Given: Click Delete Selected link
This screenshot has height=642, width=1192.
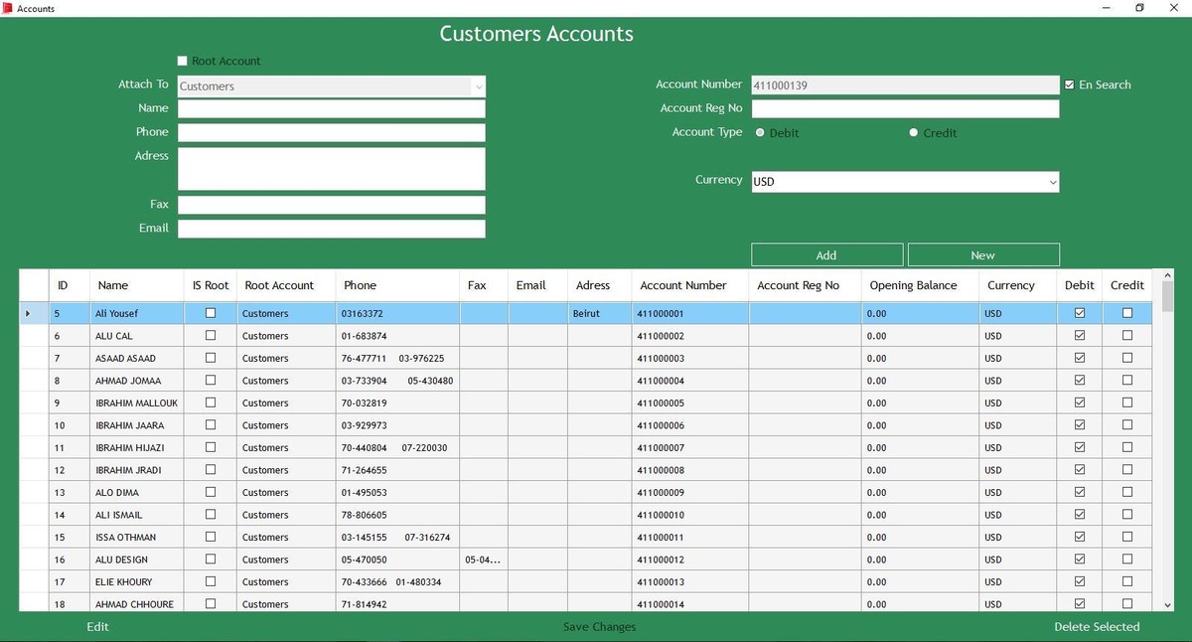Looking at the screenshot, I should [1097, 627].
